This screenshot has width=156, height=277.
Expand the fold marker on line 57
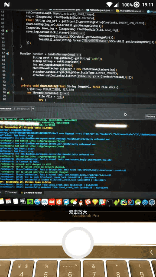tap(13, 53)
